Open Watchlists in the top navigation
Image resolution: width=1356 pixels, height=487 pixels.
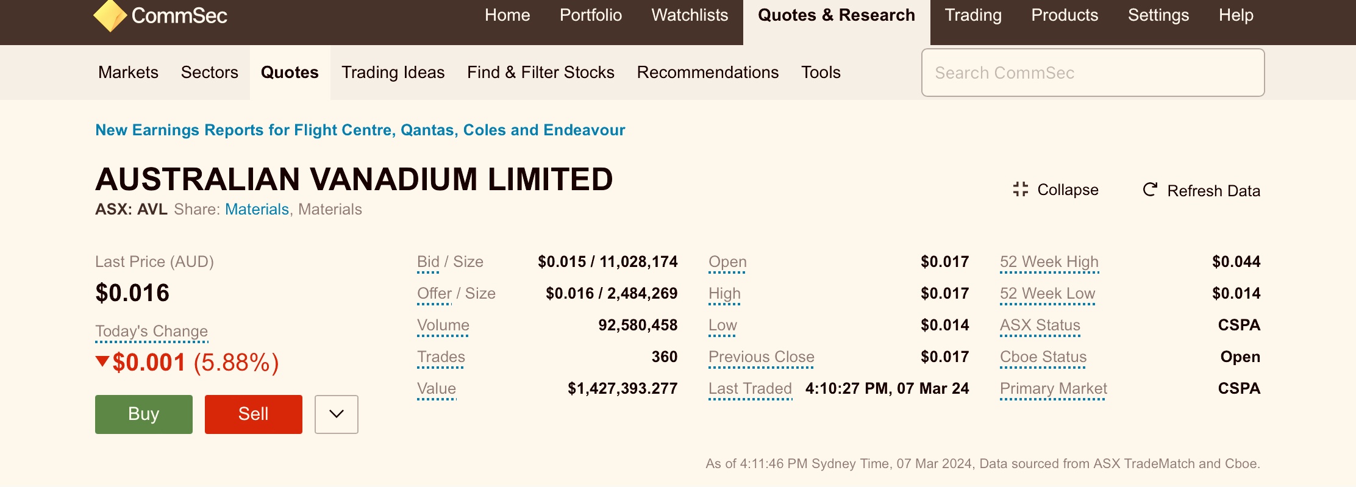pyautogui.click(x=690, y=15)
